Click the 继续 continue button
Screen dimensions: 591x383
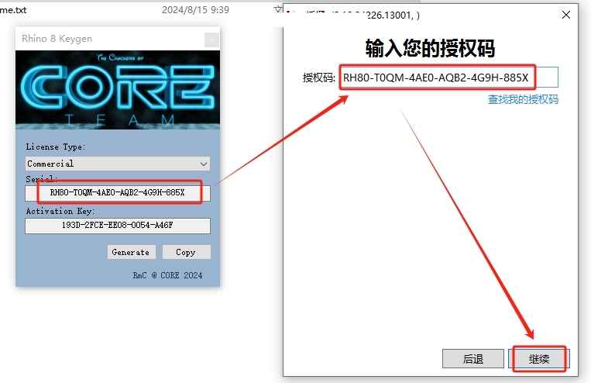539,358
